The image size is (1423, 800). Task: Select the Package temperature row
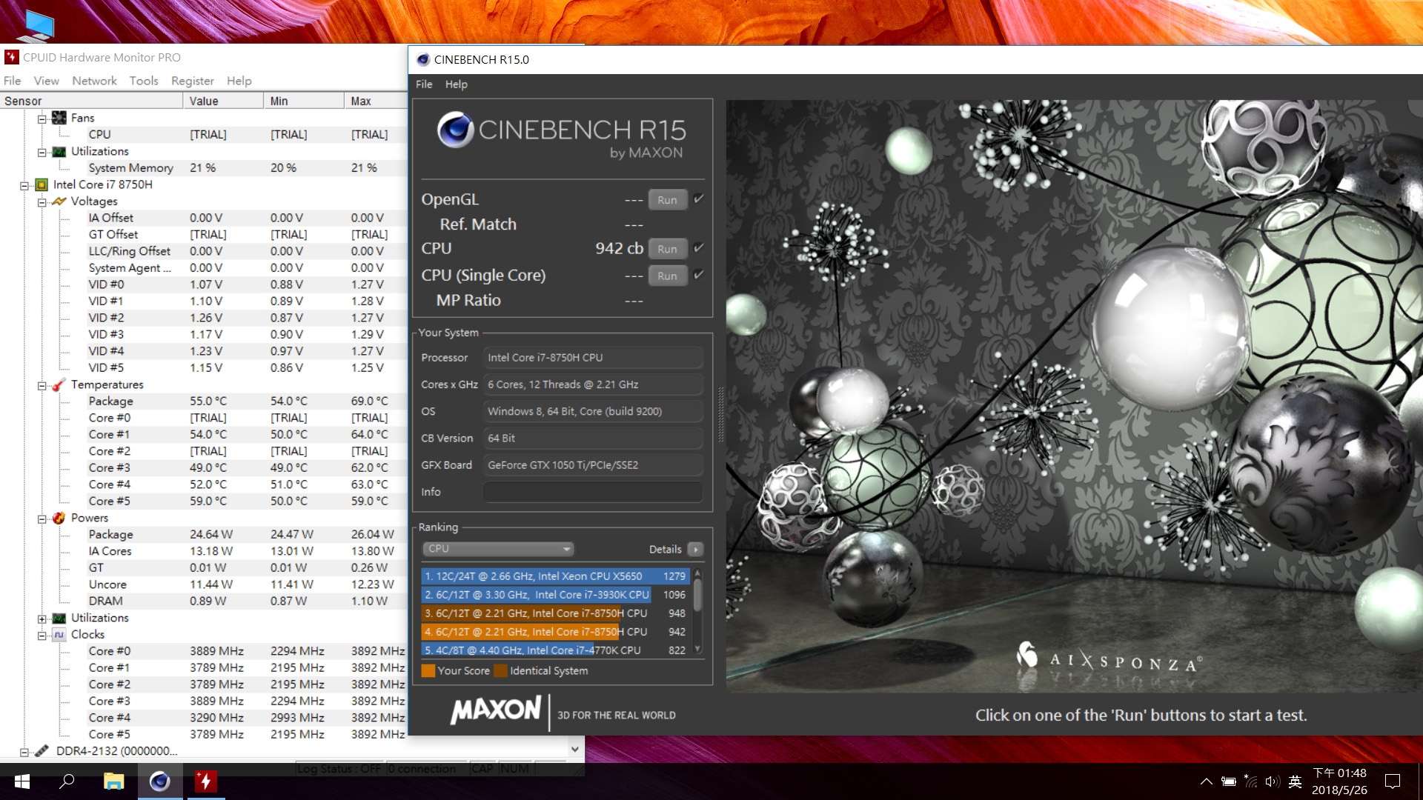pos(204,401)
